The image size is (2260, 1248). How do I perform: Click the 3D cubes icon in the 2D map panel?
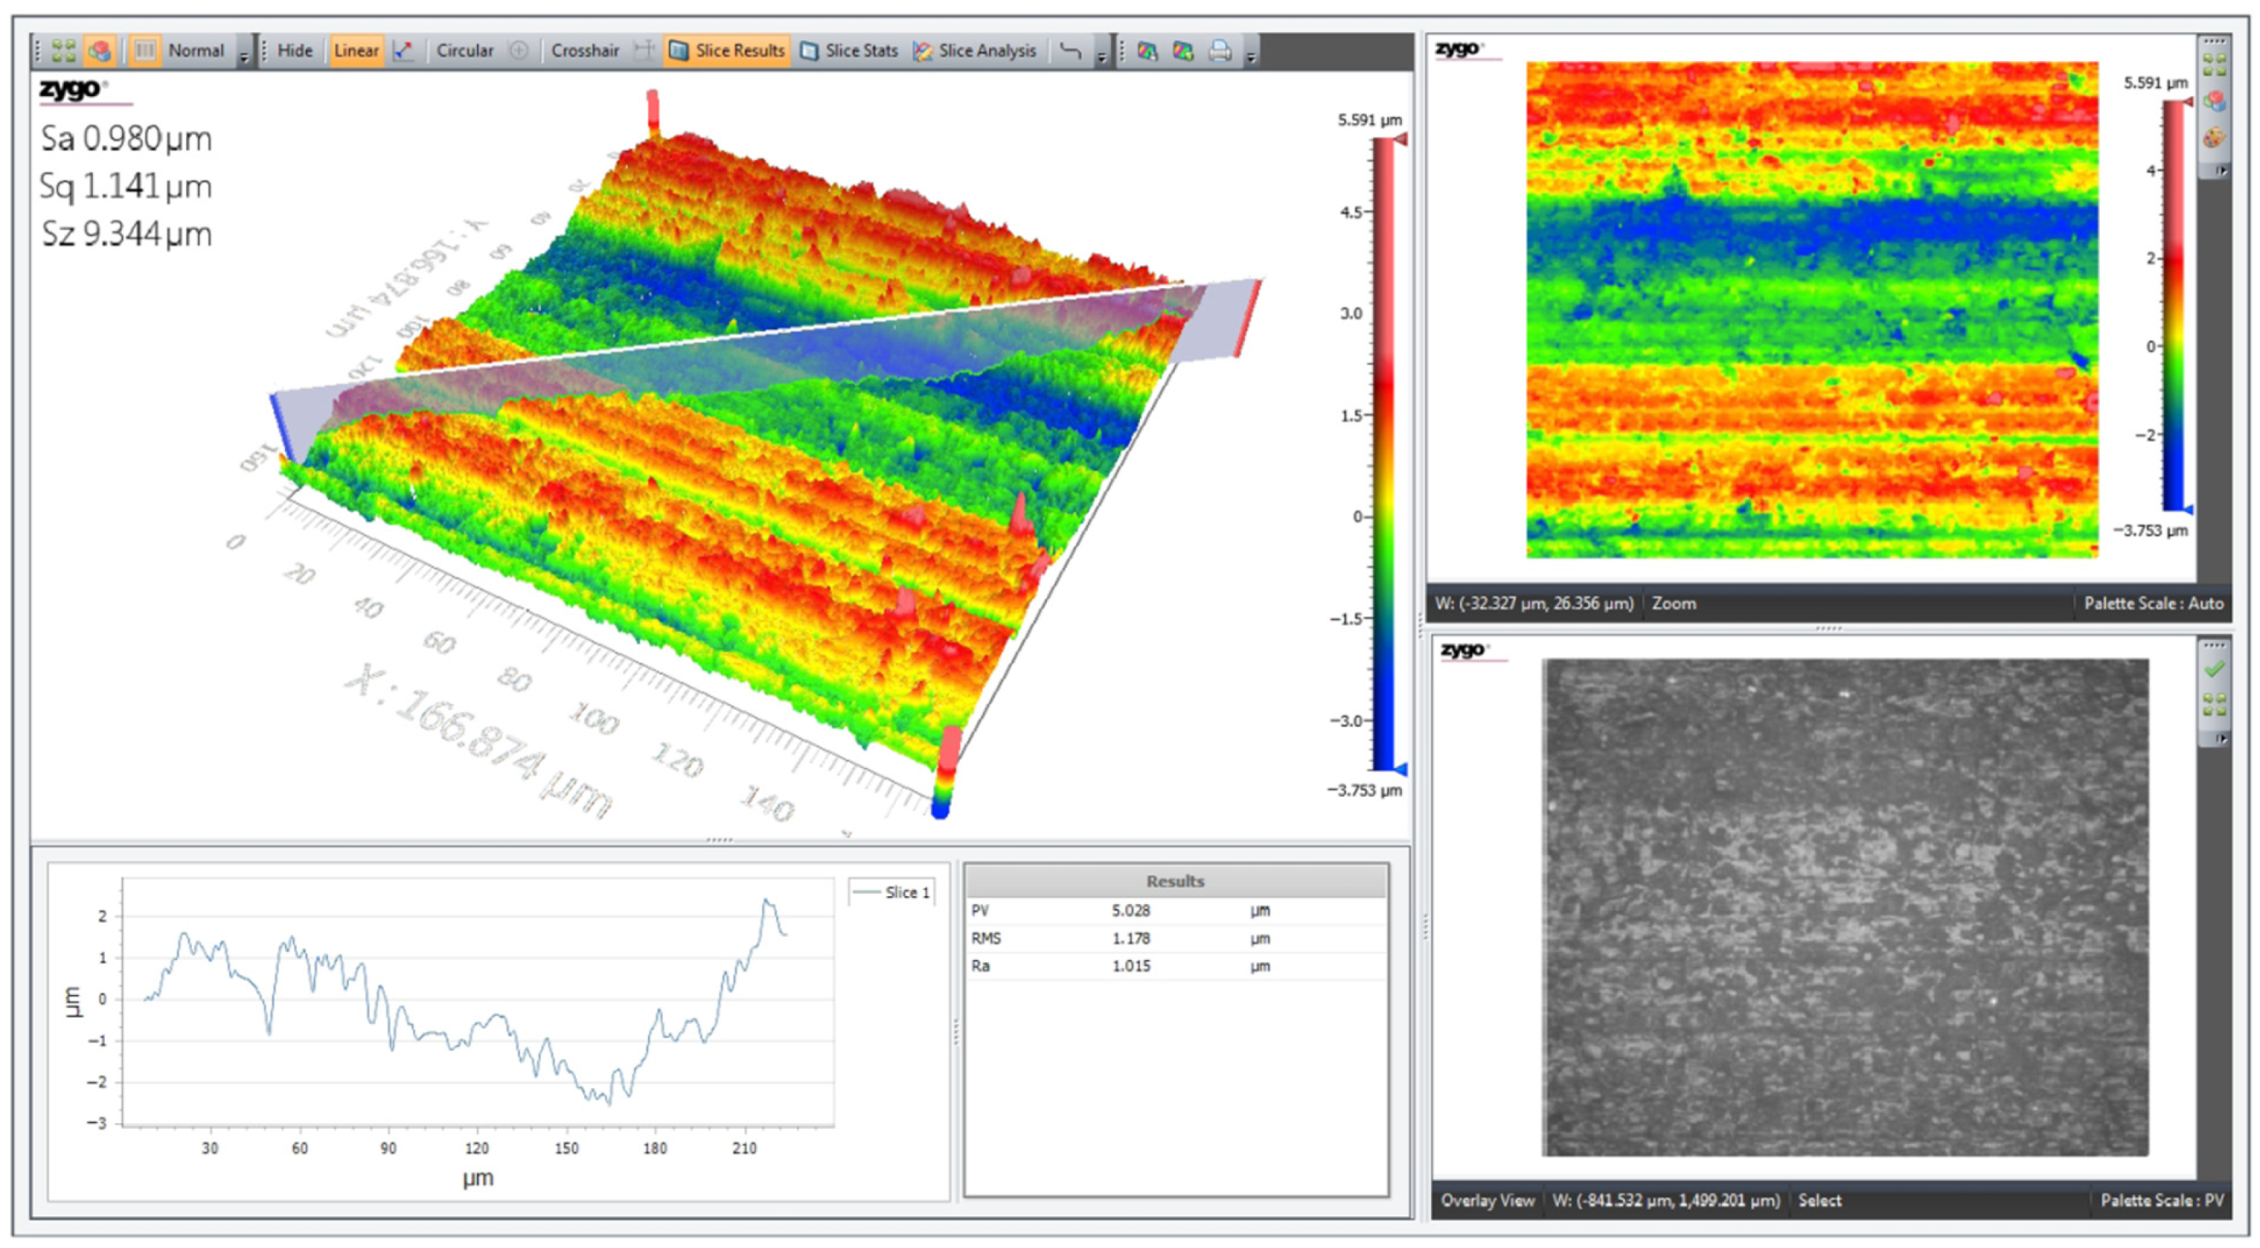tap(2213, 102)
